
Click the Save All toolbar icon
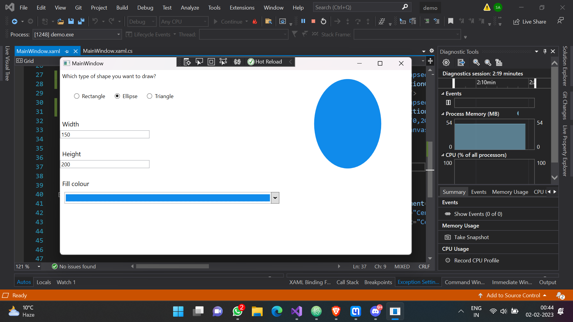point(81,21)
